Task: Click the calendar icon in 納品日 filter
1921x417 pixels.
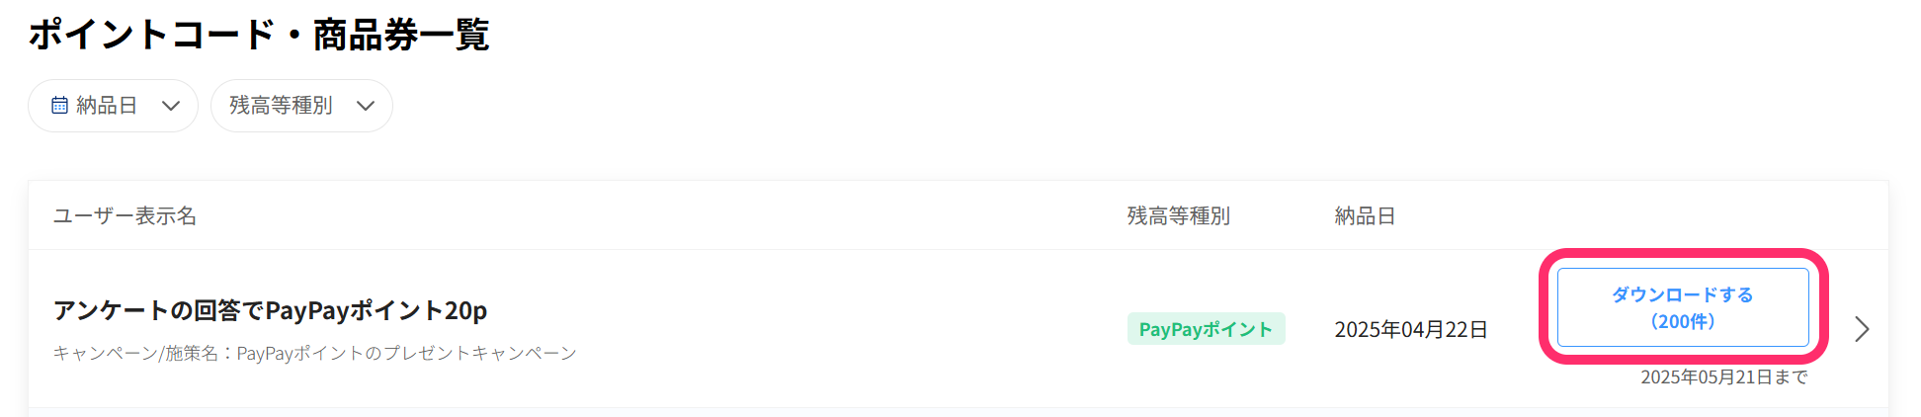Action: pyautogui.click(x=59, y=105)
